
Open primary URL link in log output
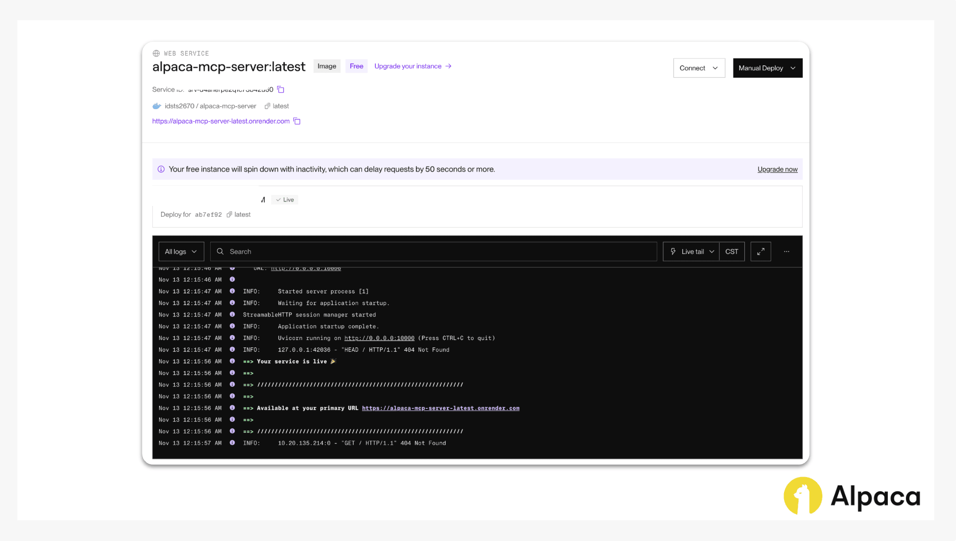pyautogui.click(x=440, y=408)
